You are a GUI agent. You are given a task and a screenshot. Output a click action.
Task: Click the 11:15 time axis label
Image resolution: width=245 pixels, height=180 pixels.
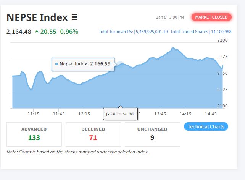point(34,114)
